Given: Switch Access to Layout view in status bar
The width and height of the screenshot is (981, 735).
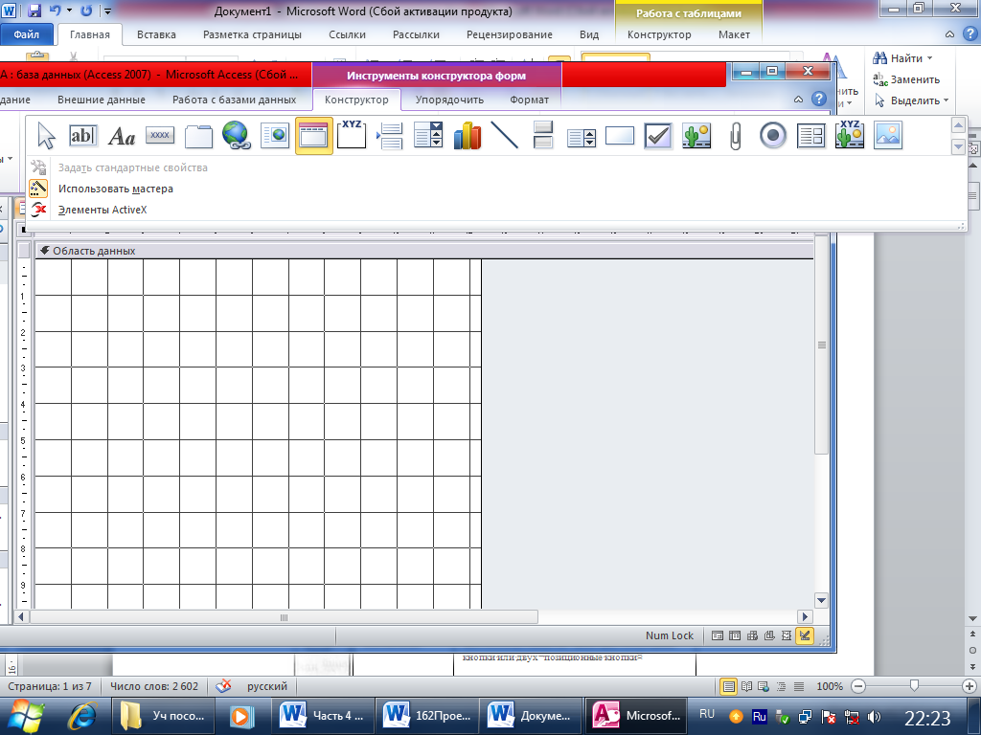Looking at the screenshot, I should pyautogui.click(x=787, y=635).
